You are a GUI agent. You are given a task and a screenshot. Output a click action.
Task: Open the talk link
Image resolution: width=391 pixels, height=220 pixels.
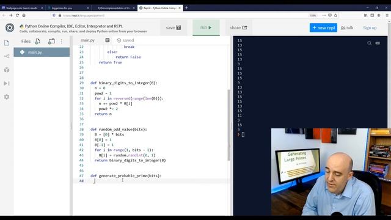click(x=347, y=28)
